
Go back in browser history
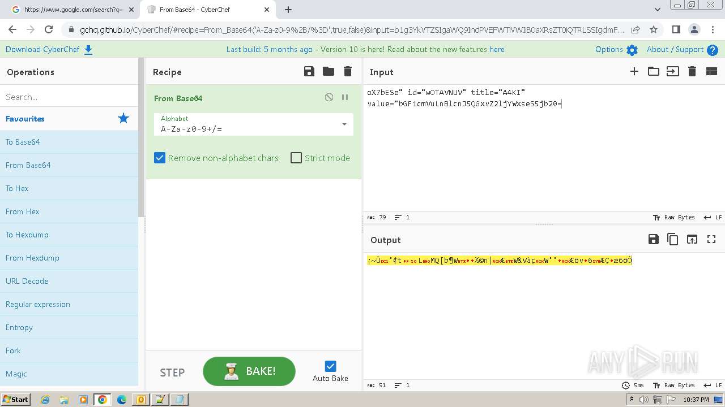click(x=12, y=29)
